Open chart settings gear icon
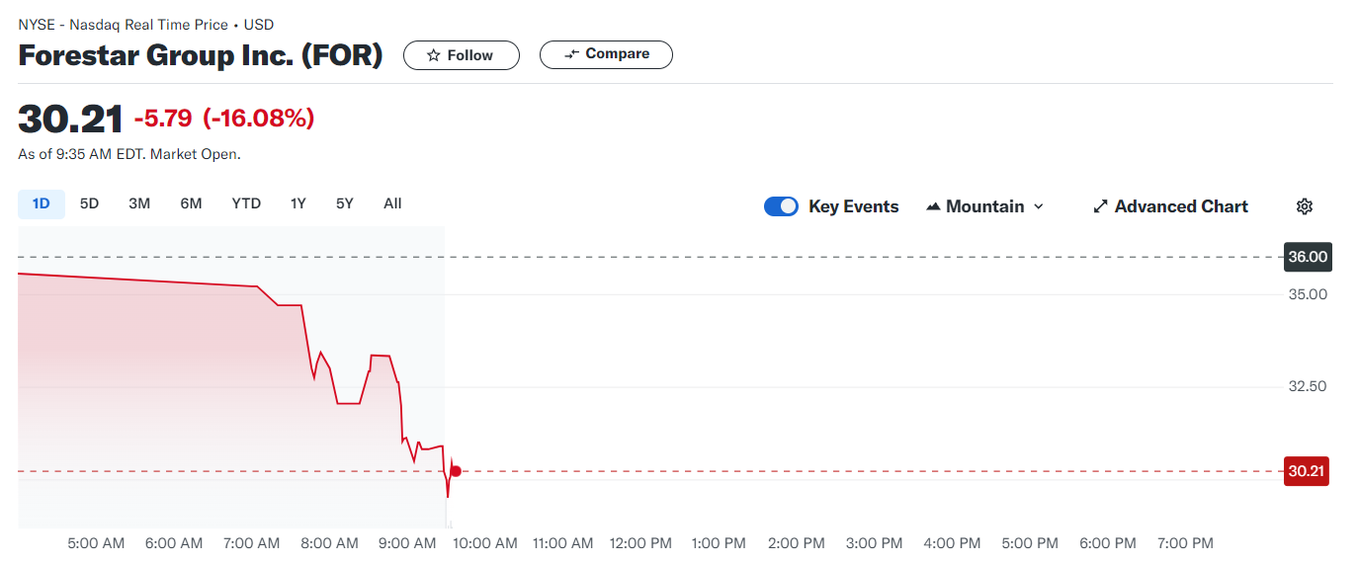Viewport: 1358px width, 563px height. [x=1304, y=206]
